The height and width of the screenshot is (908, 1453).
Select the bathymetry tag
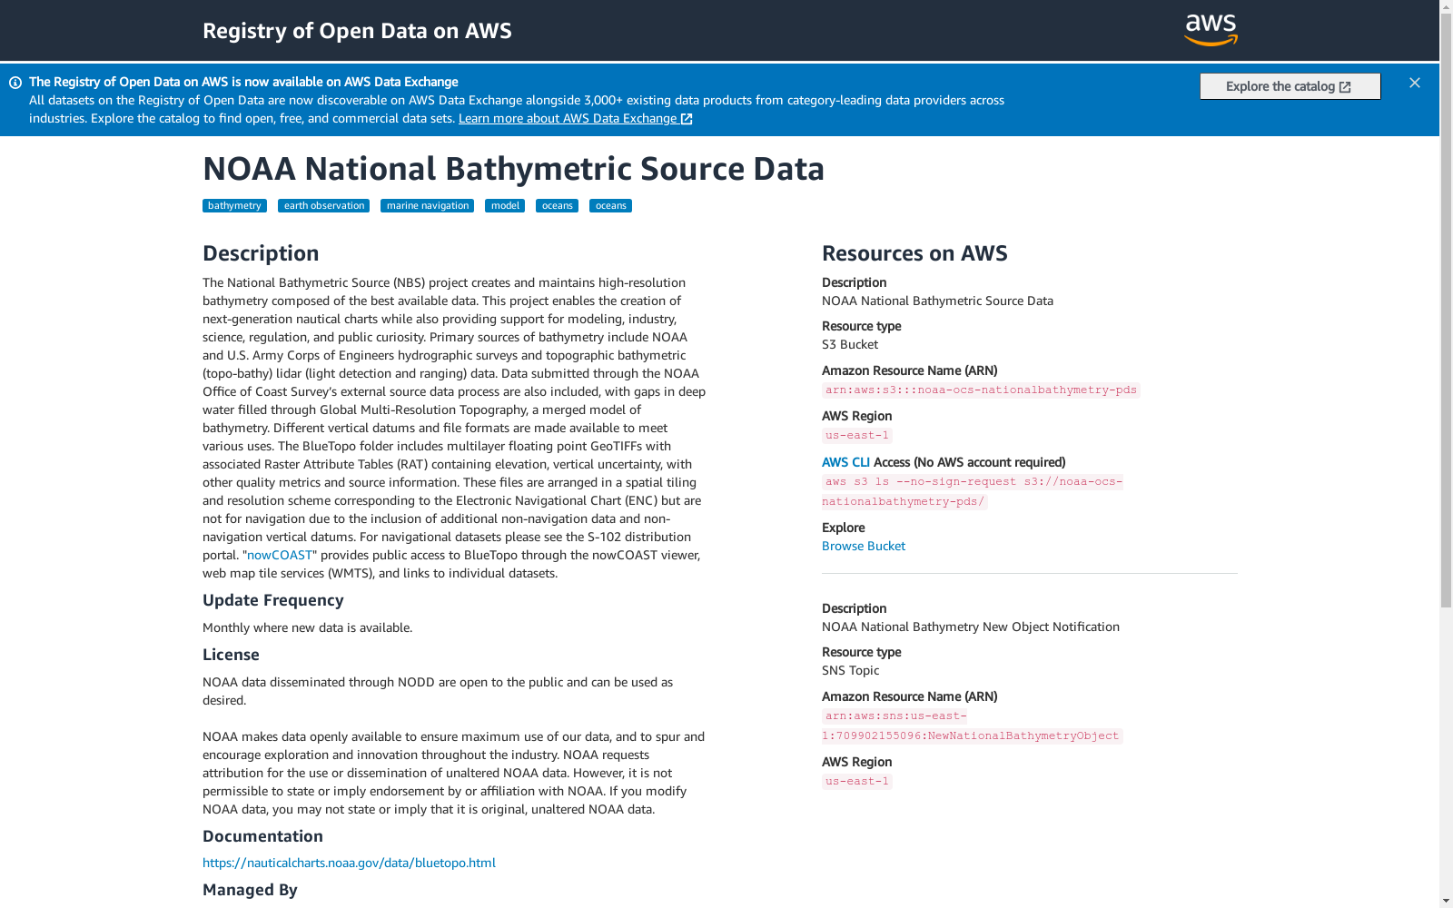pos(234,205)
